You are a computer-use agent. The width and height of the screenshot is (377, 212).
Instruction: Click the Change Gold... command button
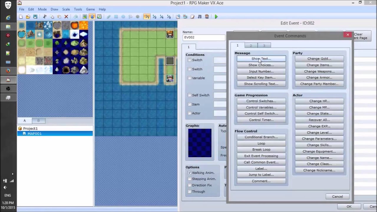coord(319,59)
